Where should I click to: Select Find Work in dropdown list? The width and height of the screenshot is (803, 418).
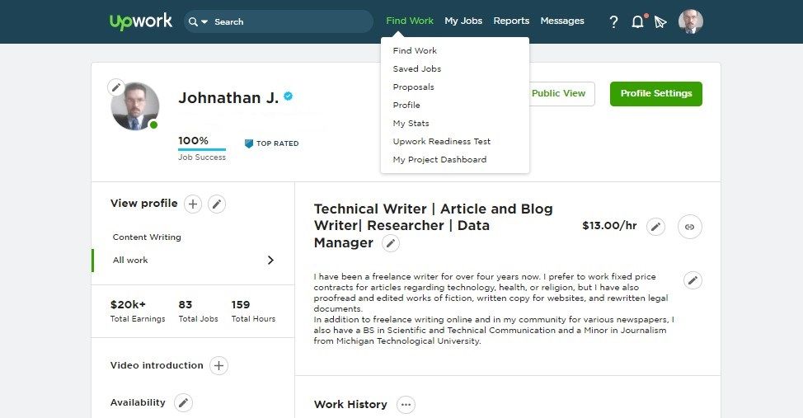(x=415, y=51)
